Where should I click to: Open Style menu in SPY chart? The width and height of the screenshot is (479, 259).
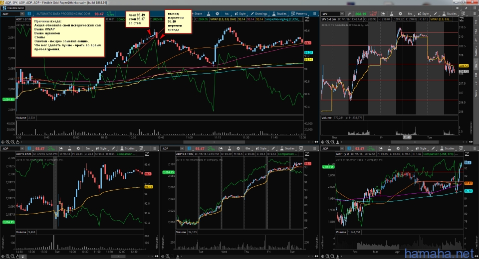(x=424, y=14)
